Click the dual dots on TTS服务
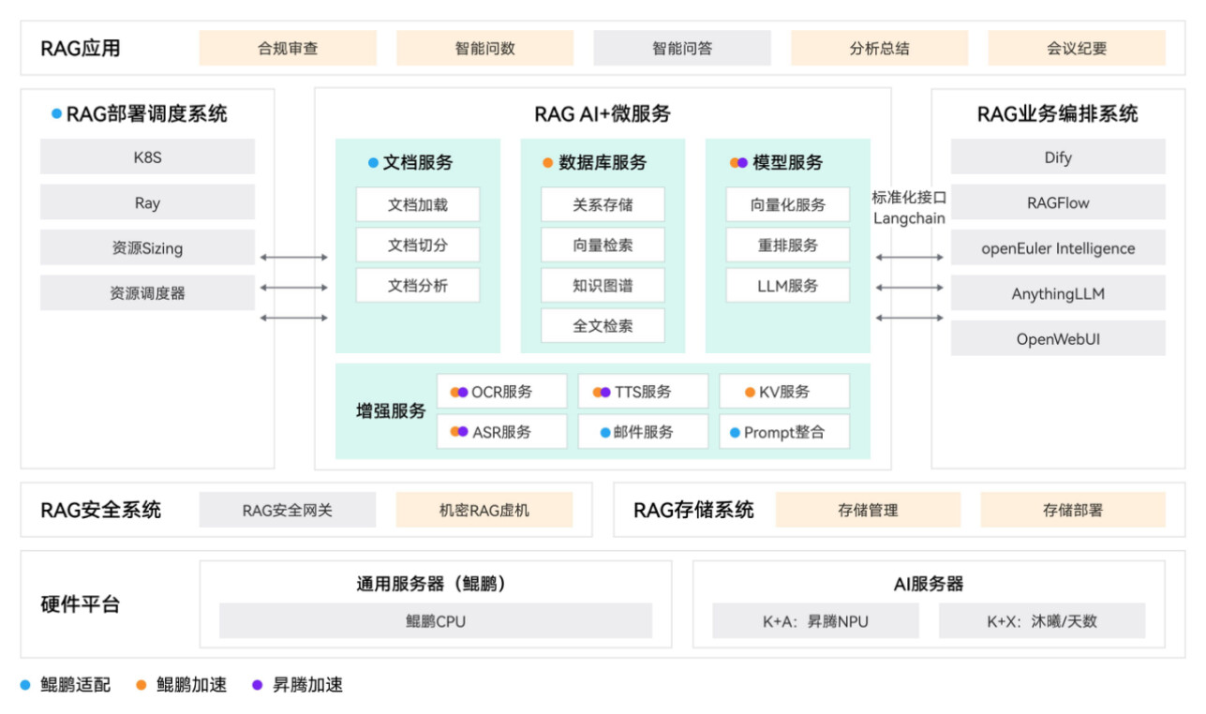This screenshot has height=714, width=1206. 602,393
